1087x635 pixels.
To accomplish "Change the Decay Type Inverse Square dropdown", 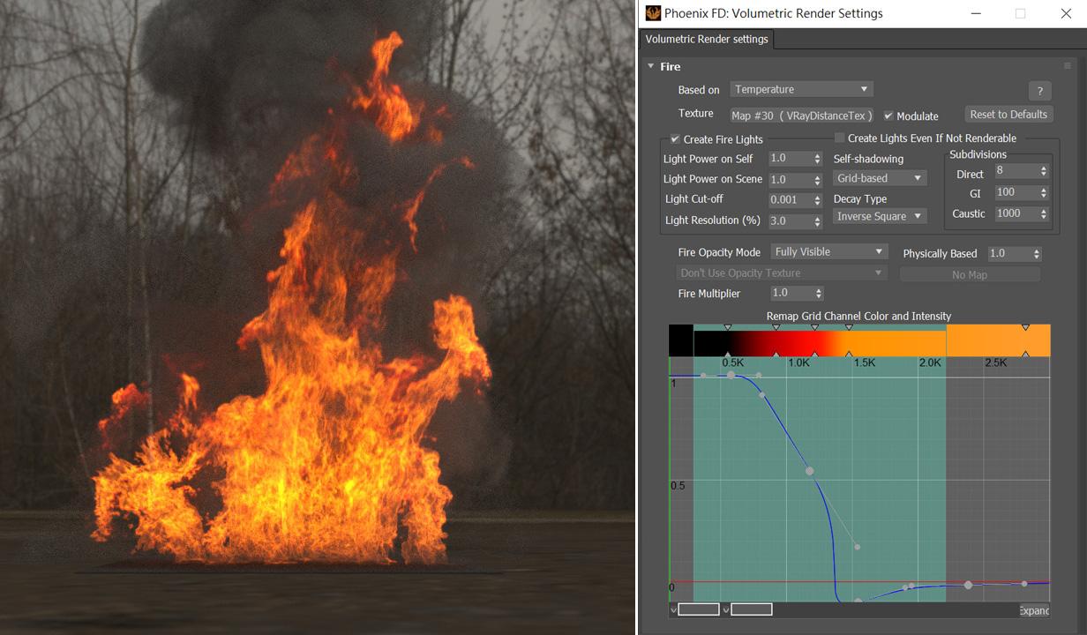I will click(879, 215).
